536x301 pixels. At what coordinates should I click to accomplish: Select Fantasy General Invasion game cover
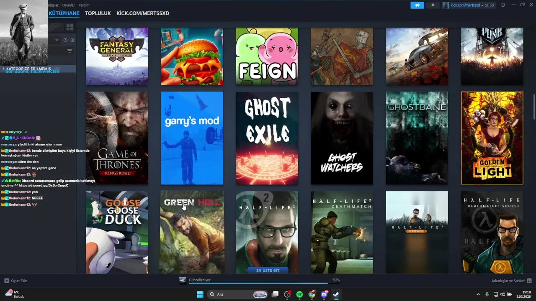[x=117, y=56]
